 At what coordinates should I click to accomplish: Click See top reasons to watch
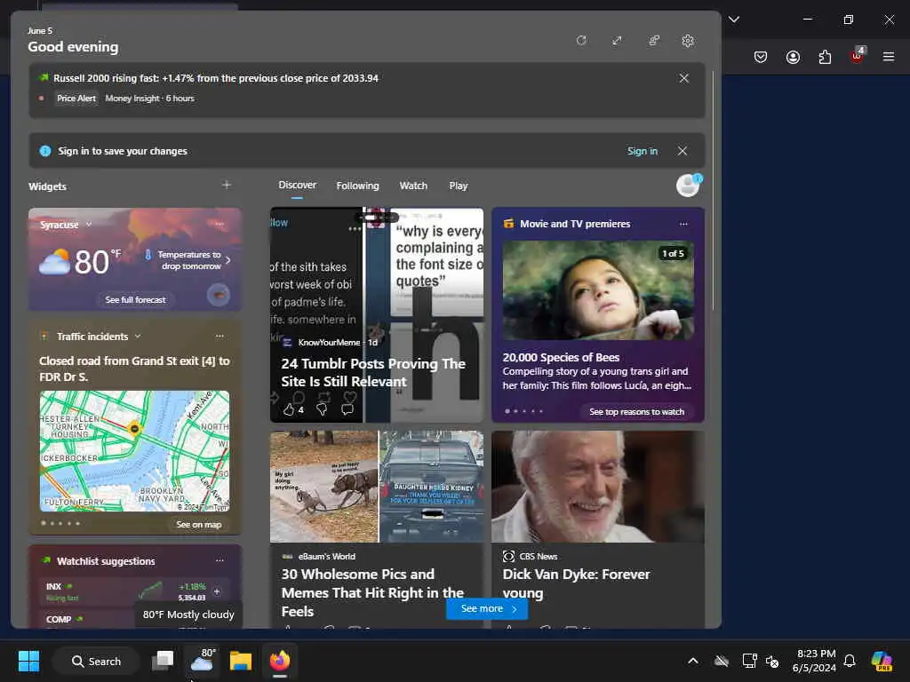(636, 412)
